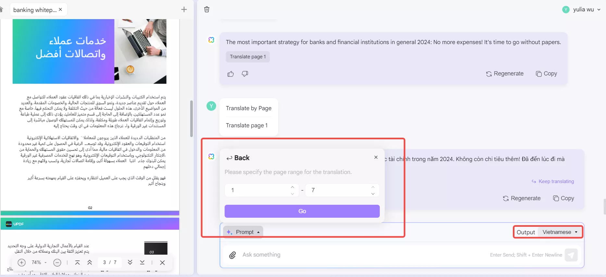The height and width of the screenshot is (277, 606).
Task: Click the Vietnamese translation response text
Action: click(x=475, y=159)
